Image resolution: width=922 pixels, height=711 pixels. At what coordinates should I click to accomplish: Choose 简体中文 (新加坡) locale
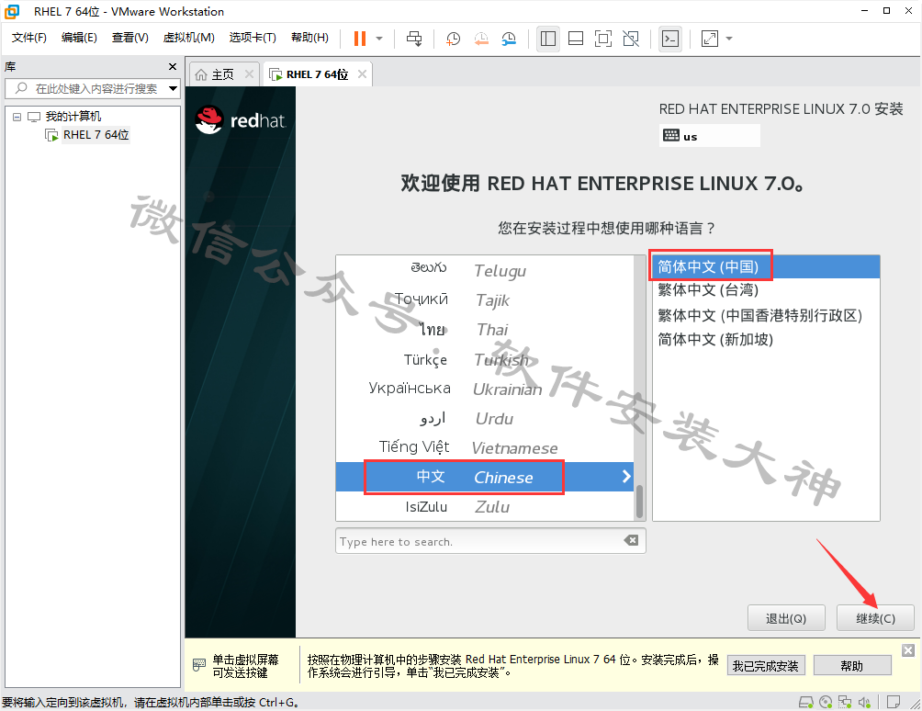pos(766,339)
